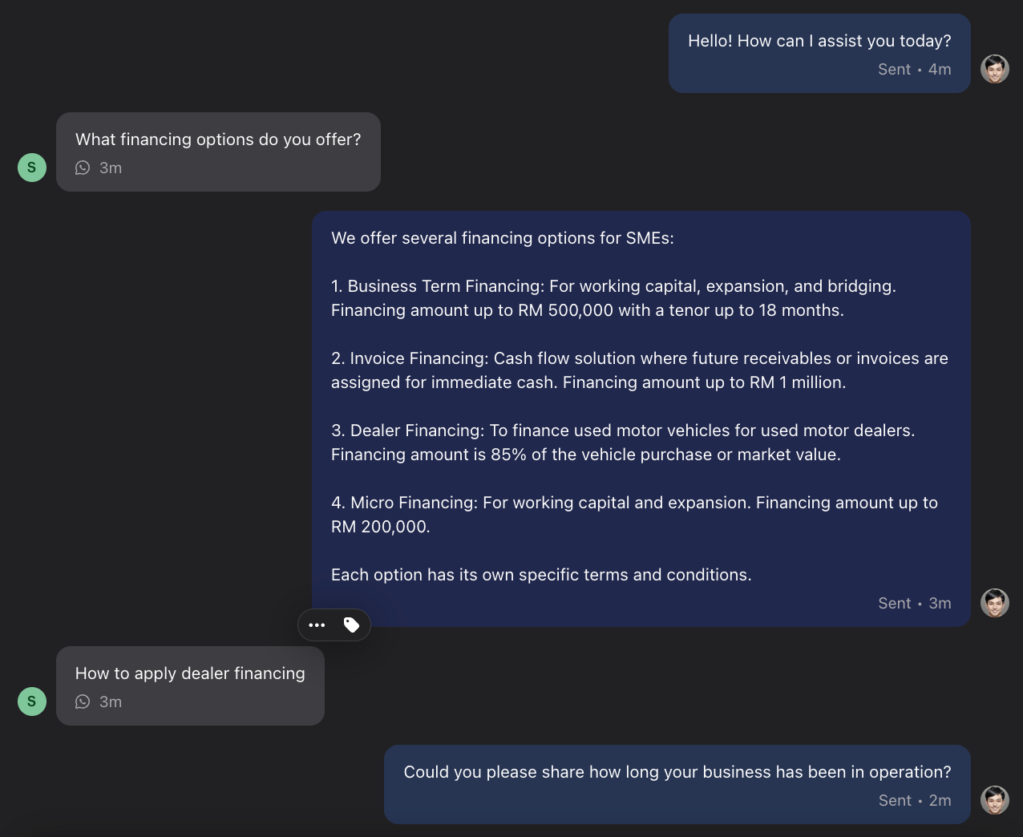Select the 'How to apply dealer financing' message
1023x837 pixels.
click(x=189, y=673)
